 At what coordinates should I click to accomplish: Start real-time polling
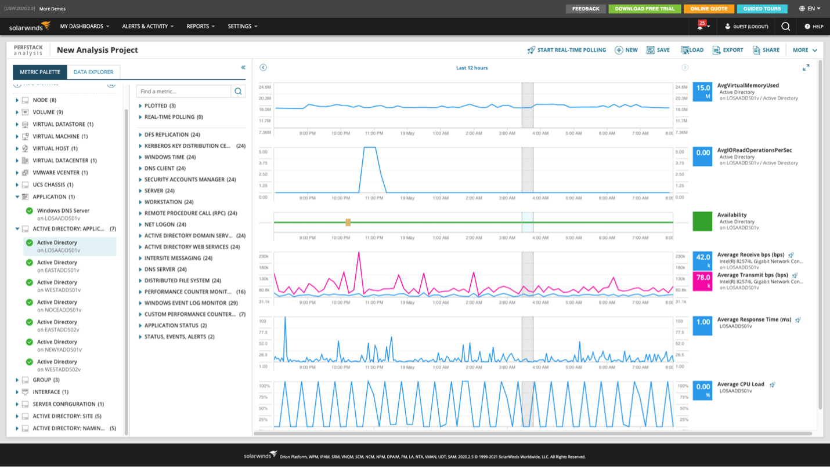pos(566,50)
